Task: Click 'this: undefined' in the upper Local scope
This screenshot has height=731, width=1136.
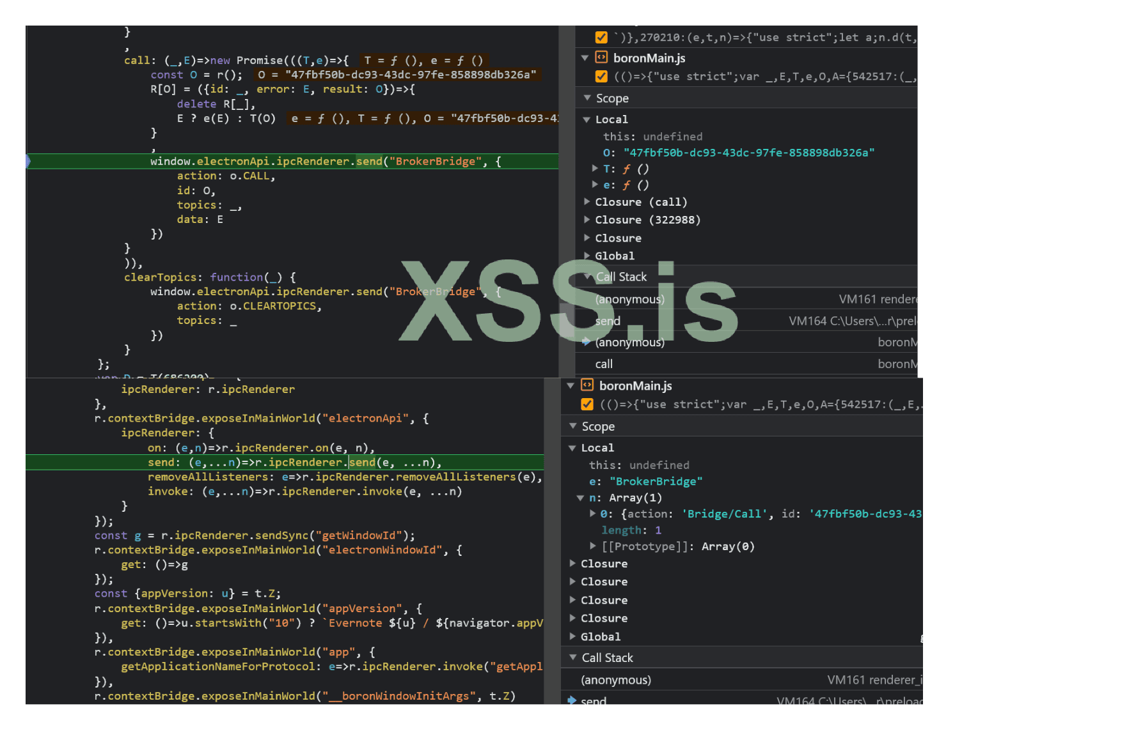Action: pos(652,136)
